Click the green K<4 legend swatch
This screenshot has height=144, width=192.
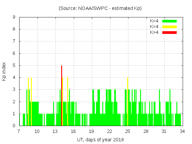[169, 21]
